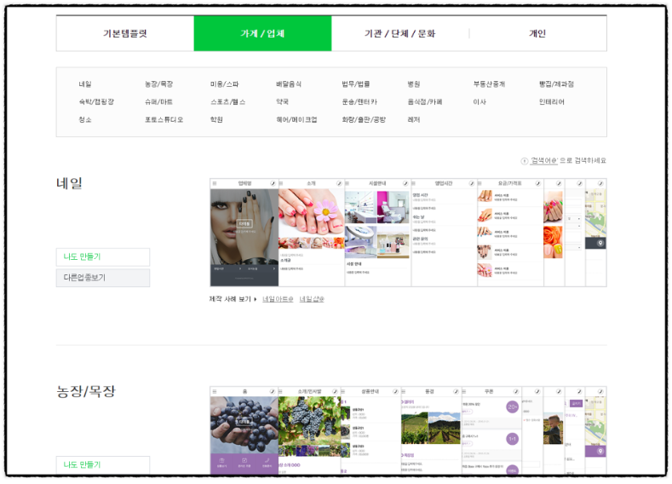Click the map pin icon in farm template
The width and height of the screenshot is (672, 484).
(600, 452)
